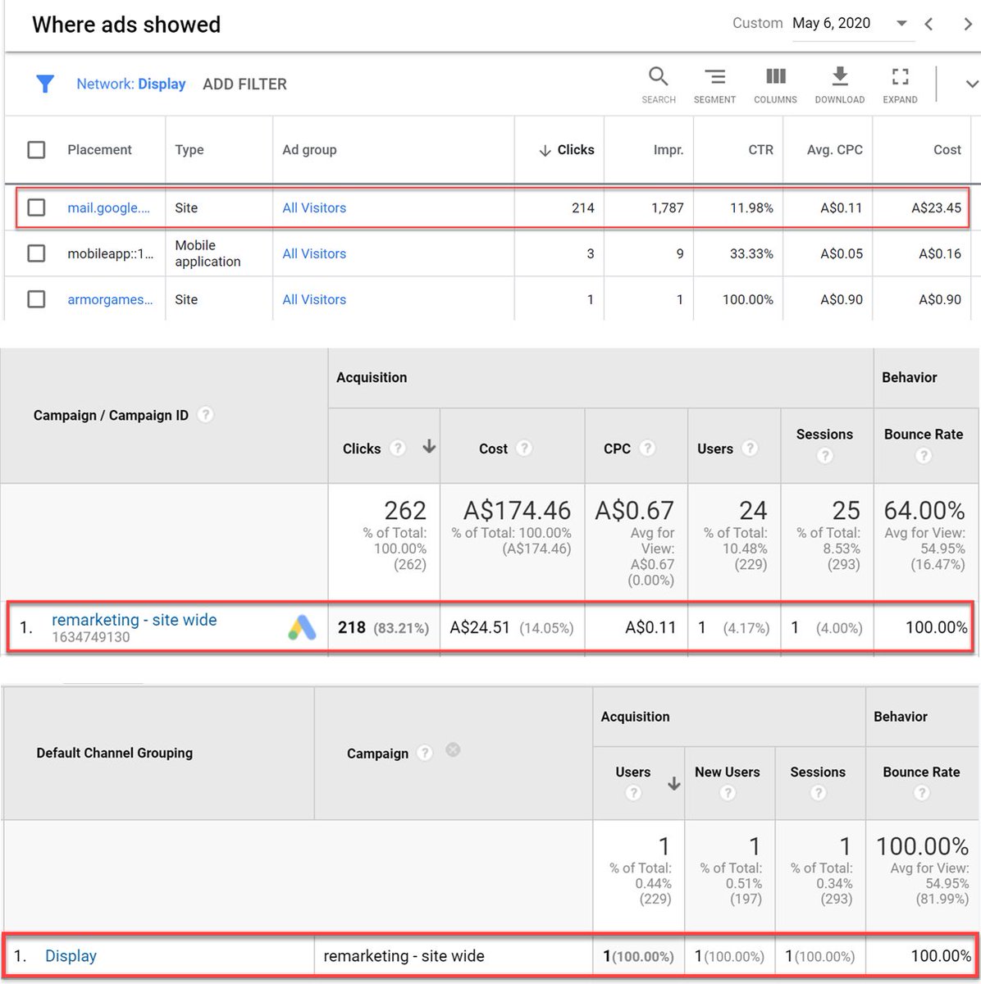
Task: Click the Google Ads logo icon
Action: (x=302, y=627)
